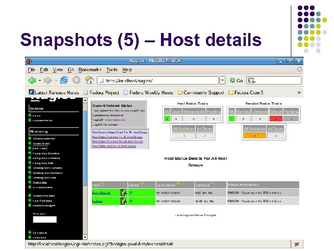Click the Home link in Nagios sidebar
This screenshot has height=251, width=334.
pos(37,116)
